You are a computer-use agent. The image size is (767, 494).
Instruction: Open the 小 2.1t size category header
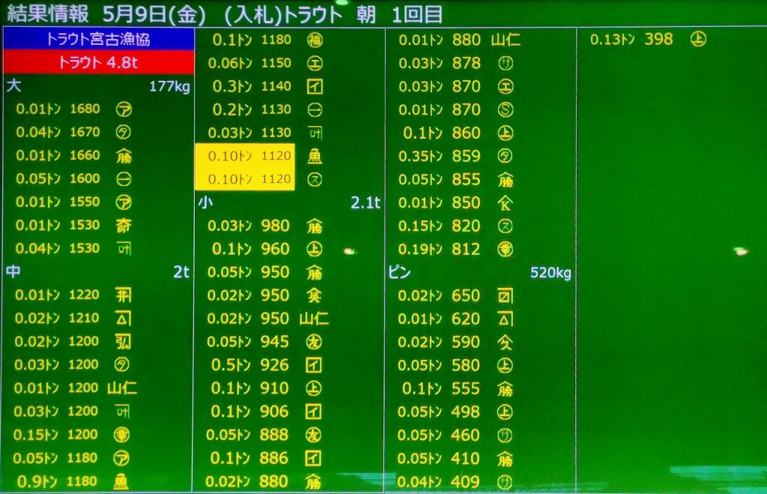[x=289, y=203]
